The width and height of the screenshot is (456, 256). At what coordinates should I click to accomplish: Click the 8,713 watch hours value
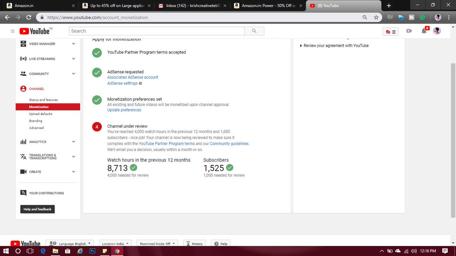click(117, 168)
